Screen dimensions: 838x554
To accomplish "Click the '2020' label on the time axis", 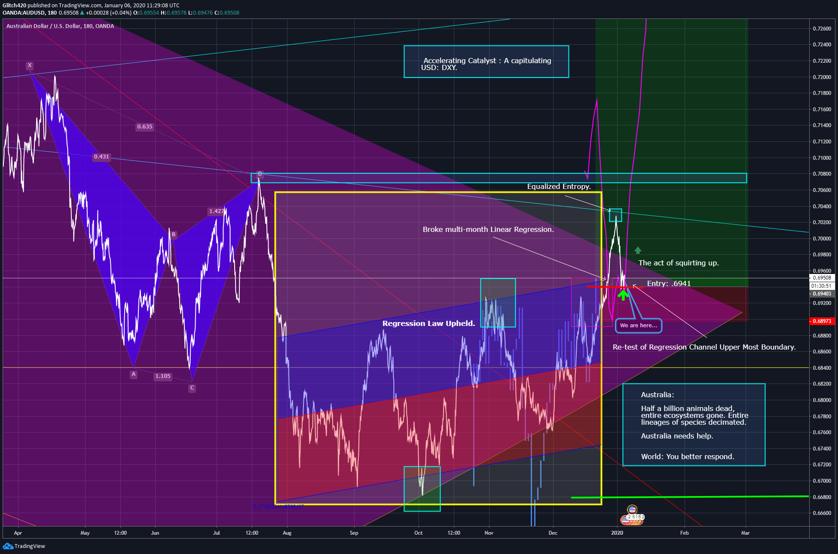I will tap(617, 533).
